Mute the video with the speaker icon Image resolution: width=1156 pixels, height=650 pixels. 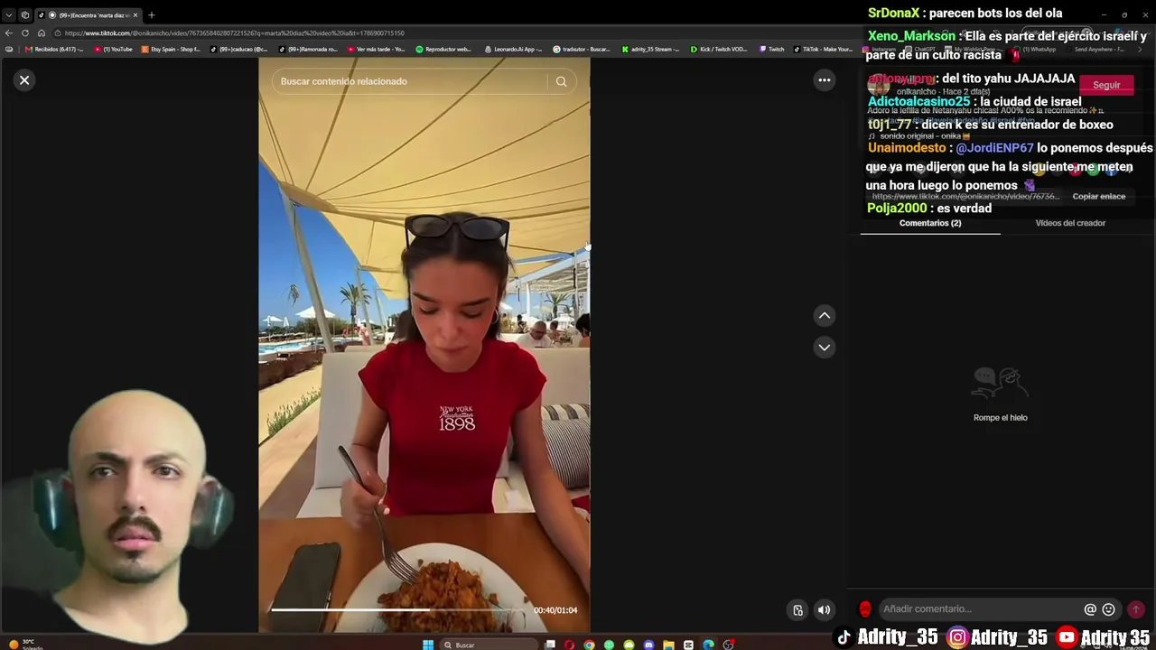click(x=824, y=610)
